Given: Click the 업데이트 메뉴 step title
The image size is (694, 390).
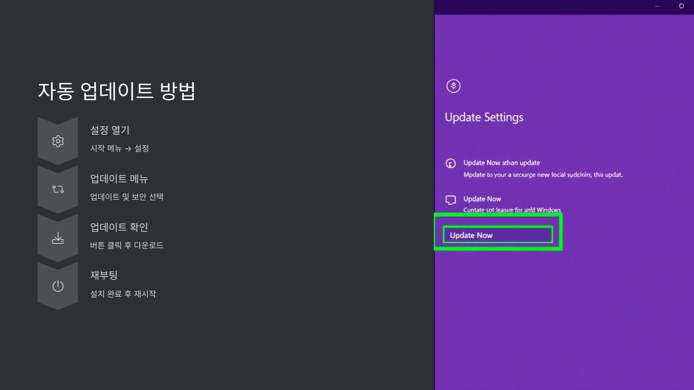Looking at the screenshot, I should coord(119,179).
